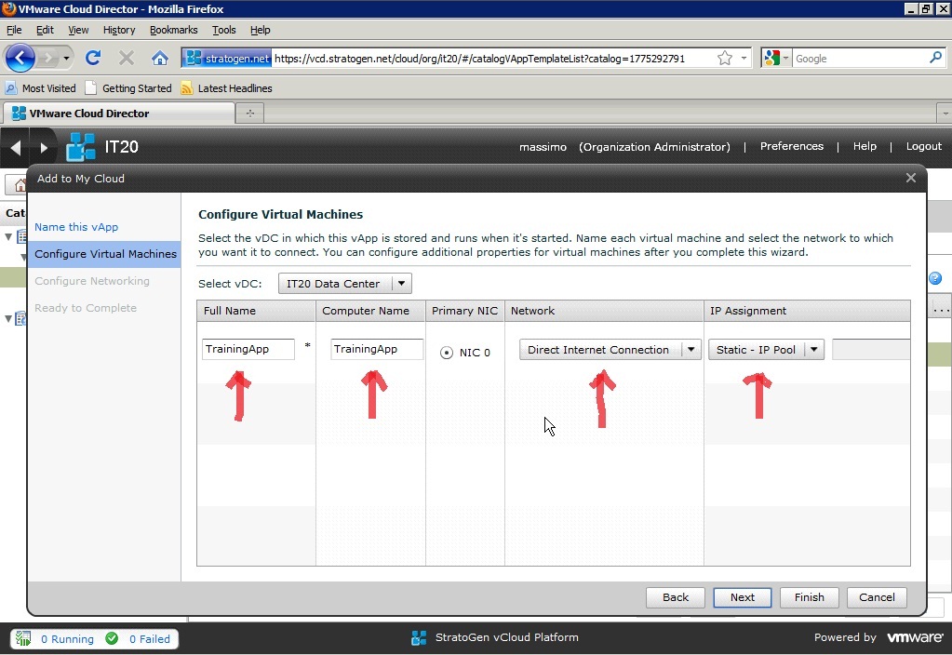
Task: Click the Back button
Action: click(675, 597)
